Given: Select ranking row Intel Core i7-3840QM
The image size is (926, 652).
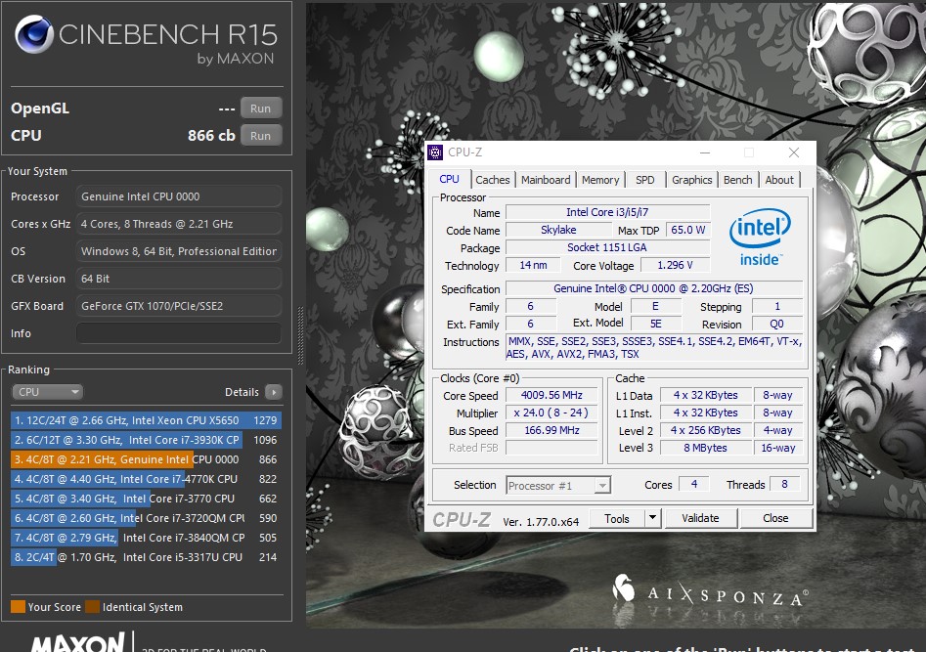Looking at the screenshot, I should (x=146, y=537).
